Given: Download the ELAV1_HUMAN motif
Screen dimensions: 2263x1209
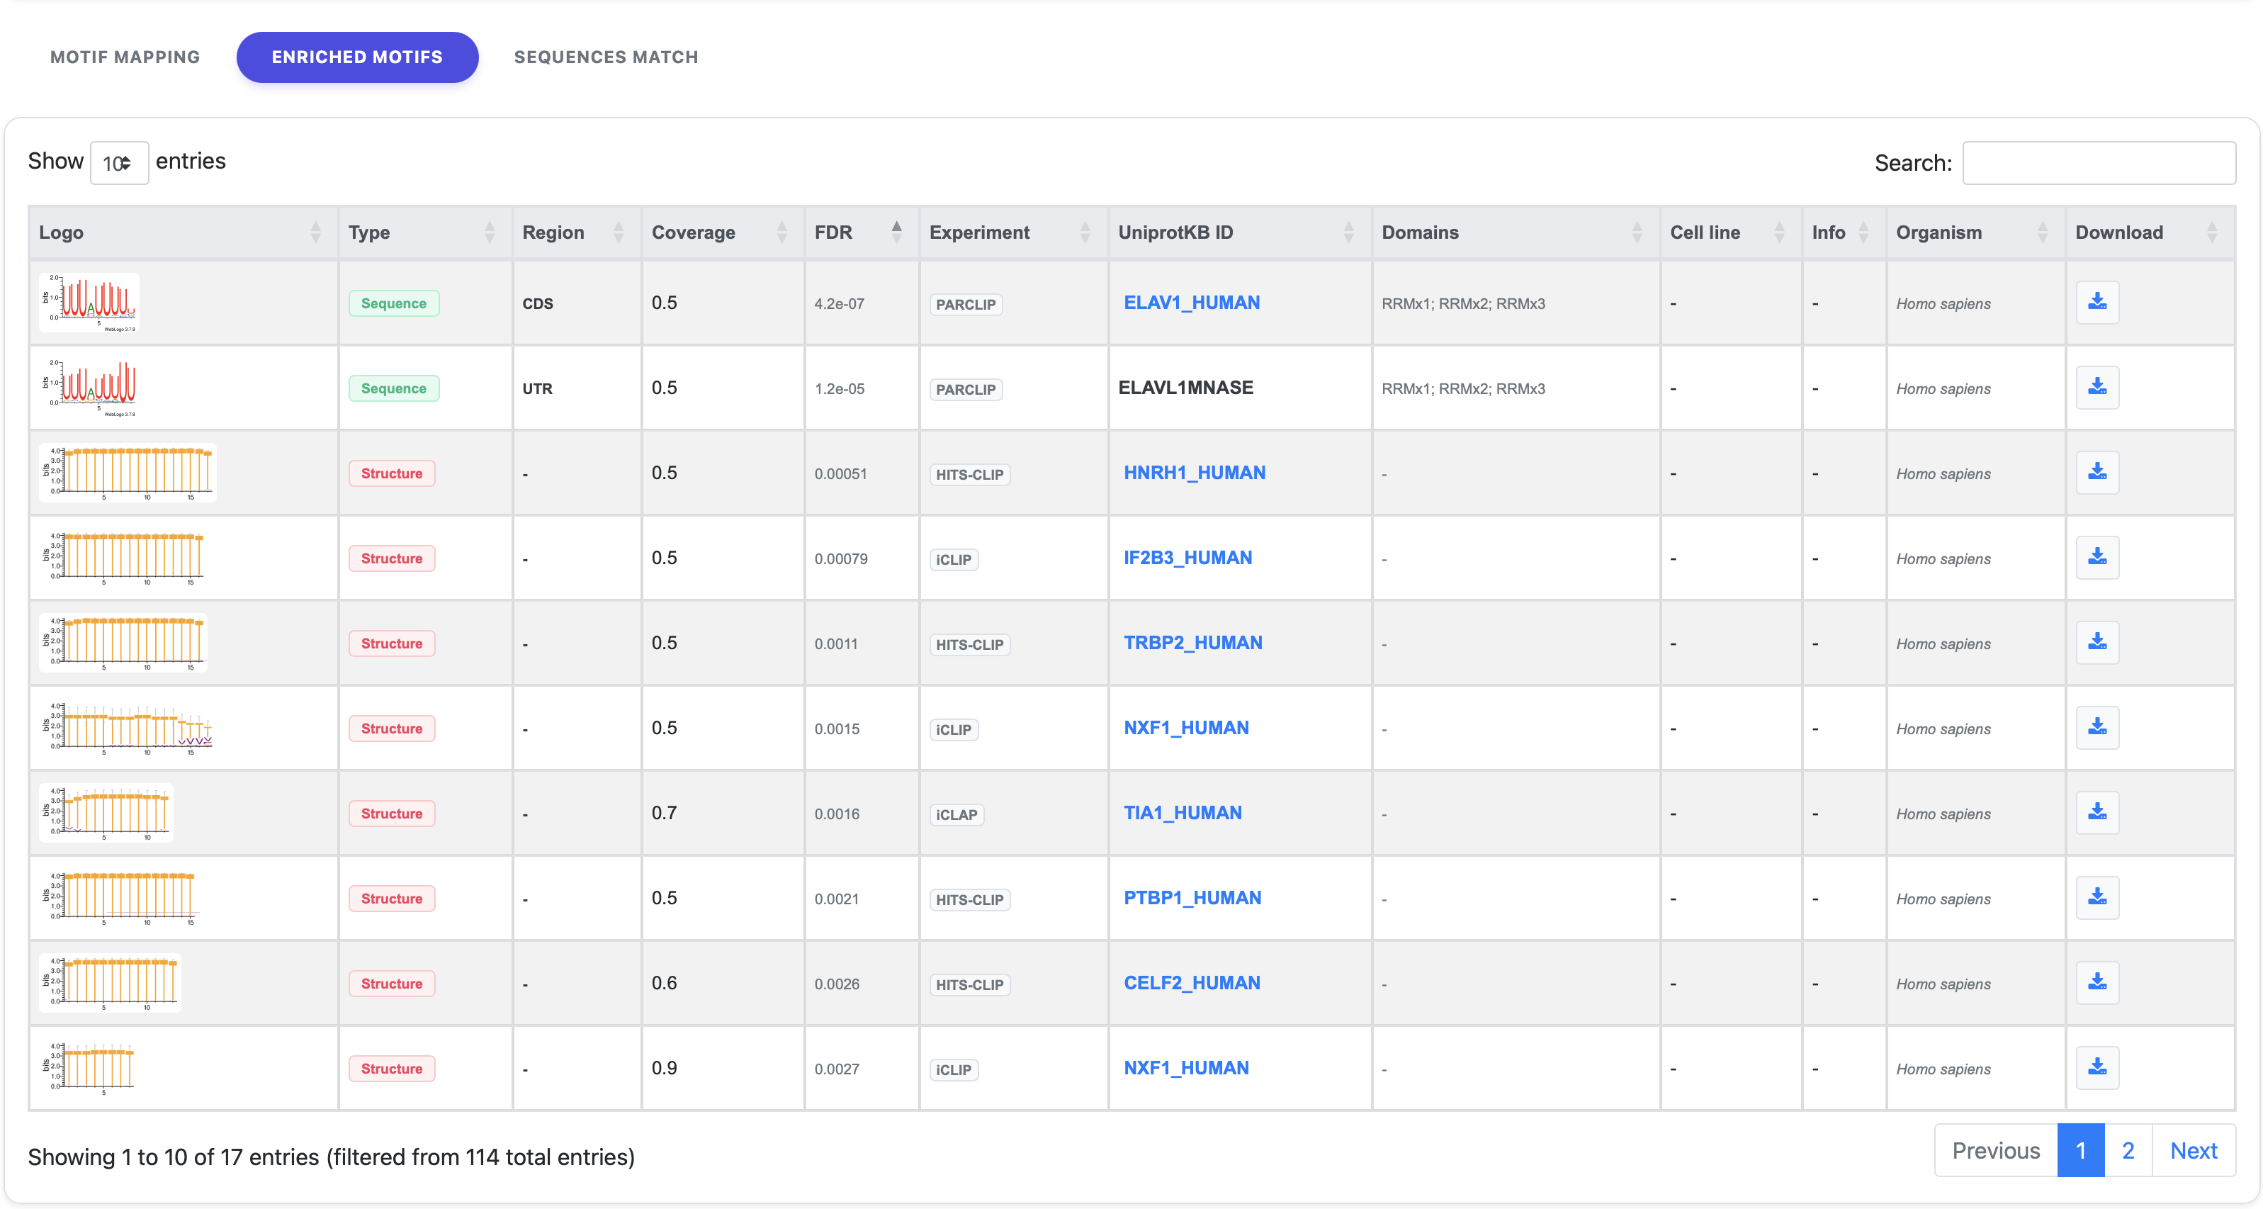Looking at the screenshot, I should (x=2097, y=302).
